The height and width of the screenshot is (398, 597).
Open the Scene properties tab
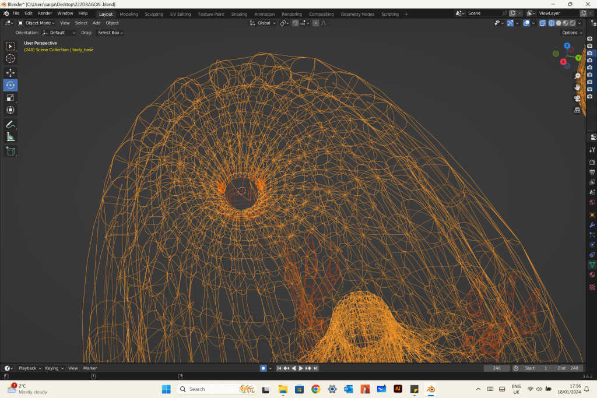[592, 192]
